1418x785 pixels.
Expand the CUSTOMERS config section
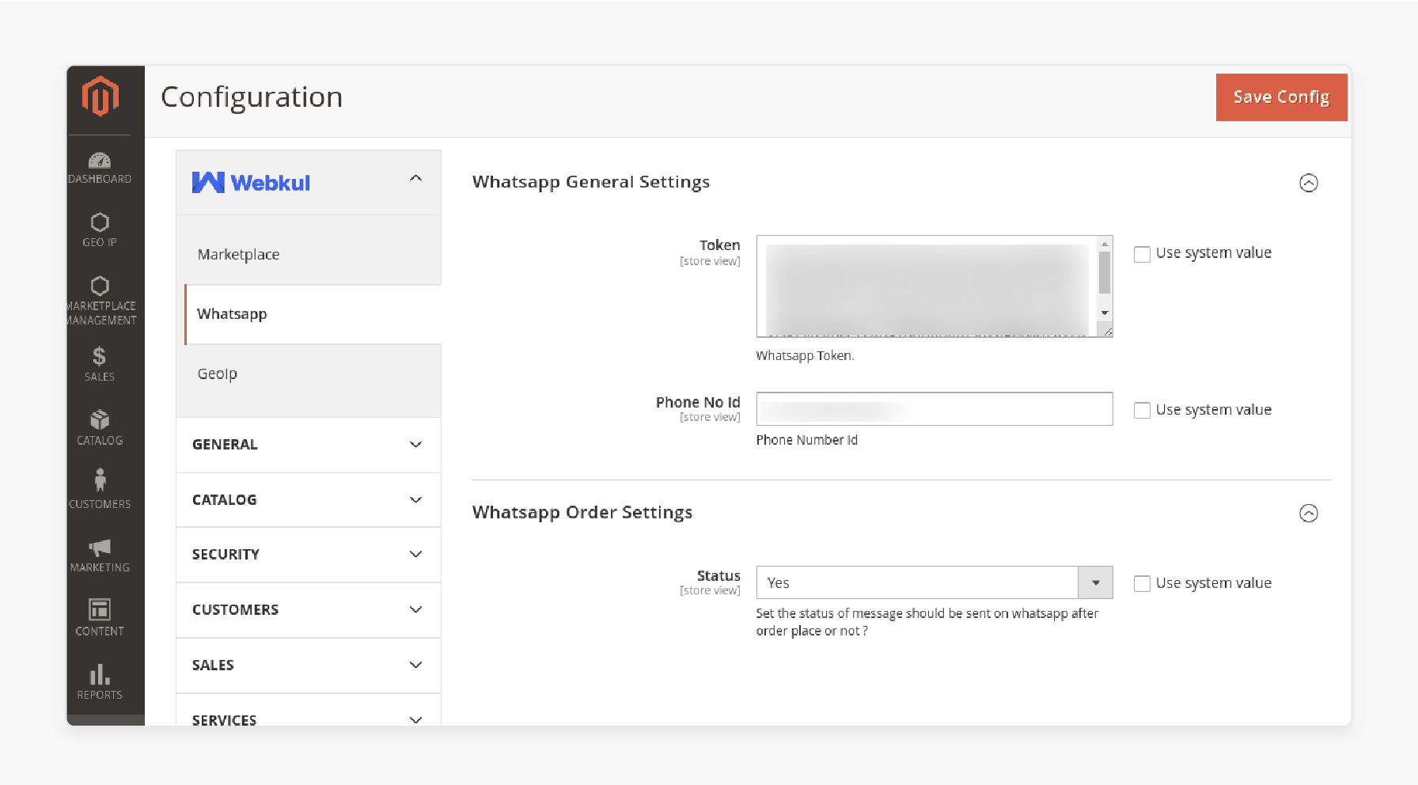coord(309,610)
